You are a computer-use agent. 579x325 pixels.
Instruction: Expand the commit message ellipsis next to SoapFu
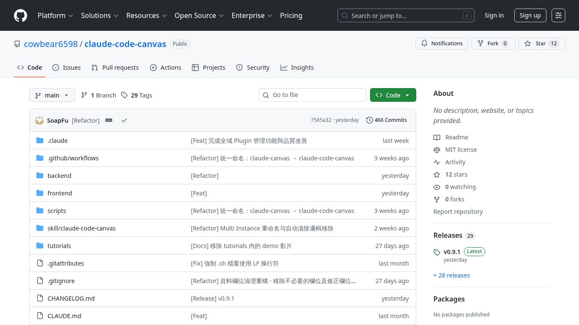(109, 120)
